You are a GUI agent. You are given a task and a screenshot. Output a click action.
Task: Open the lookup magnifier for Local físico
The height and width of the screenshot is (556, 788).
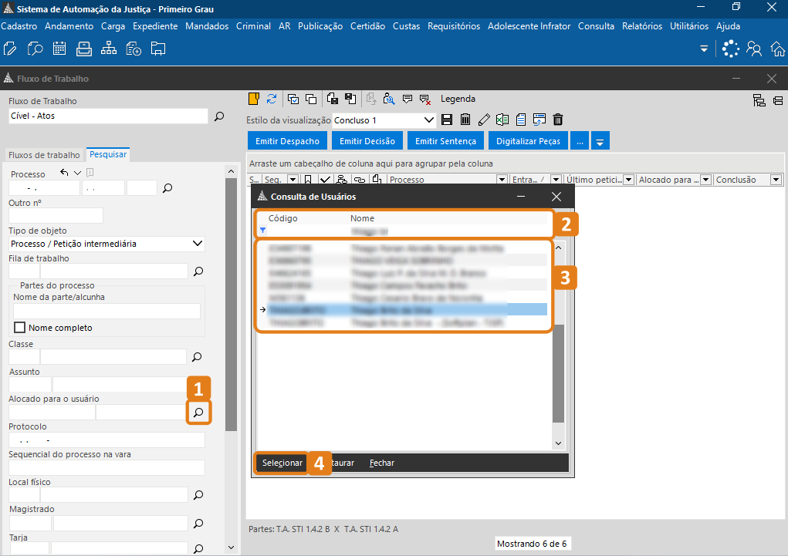(198, 495)
